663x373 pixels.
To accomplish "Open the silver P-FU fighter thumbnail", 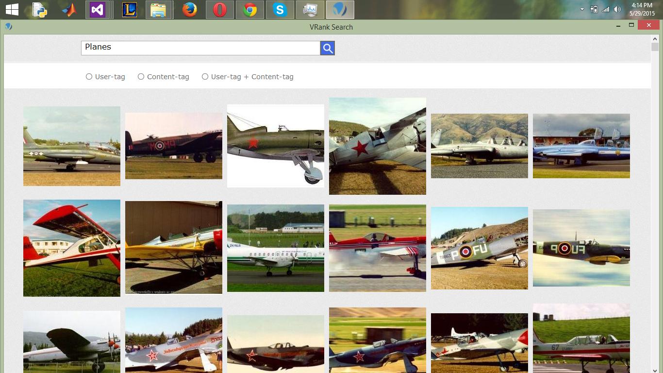I will point(480,248).
